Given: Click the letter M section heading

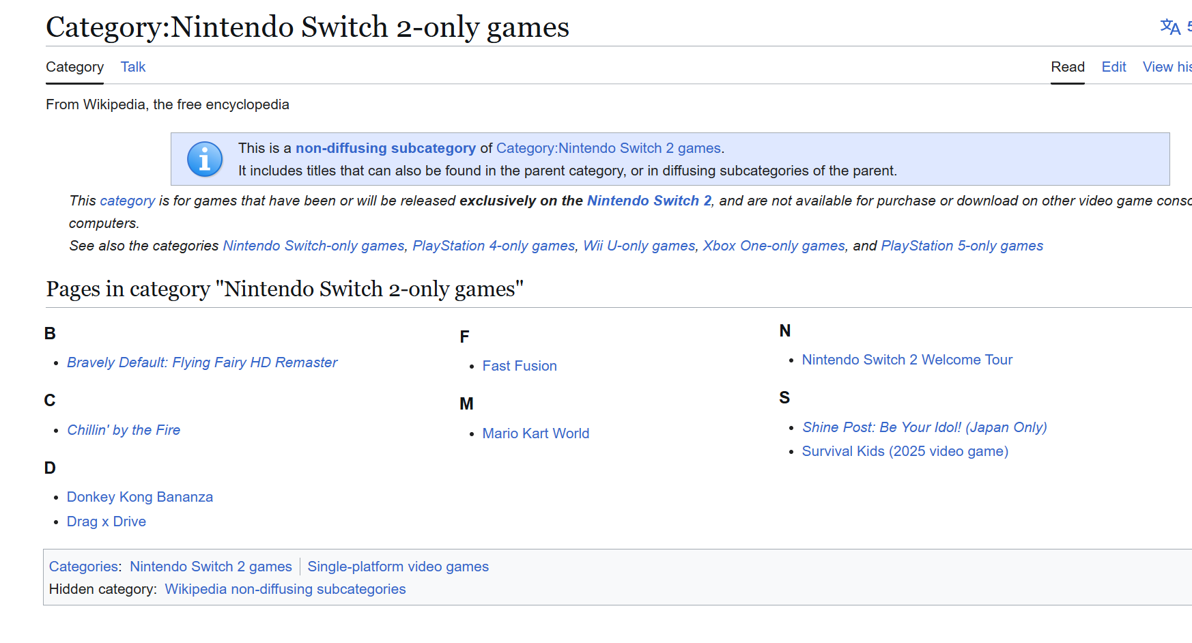Looking at the screenshot, I should click(x=466, y=403).
